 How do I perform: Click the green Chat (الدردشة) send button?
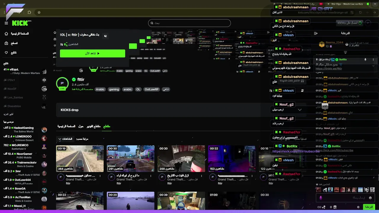(369, 207)
